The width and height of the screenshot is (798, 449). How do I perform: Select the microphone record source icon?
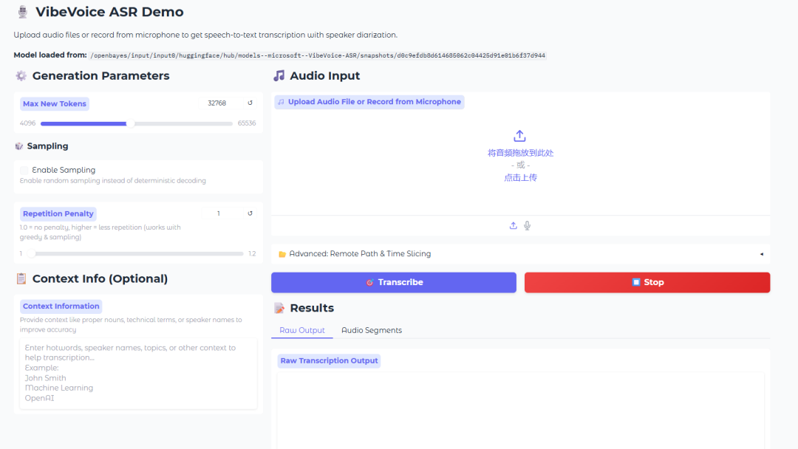528,226
